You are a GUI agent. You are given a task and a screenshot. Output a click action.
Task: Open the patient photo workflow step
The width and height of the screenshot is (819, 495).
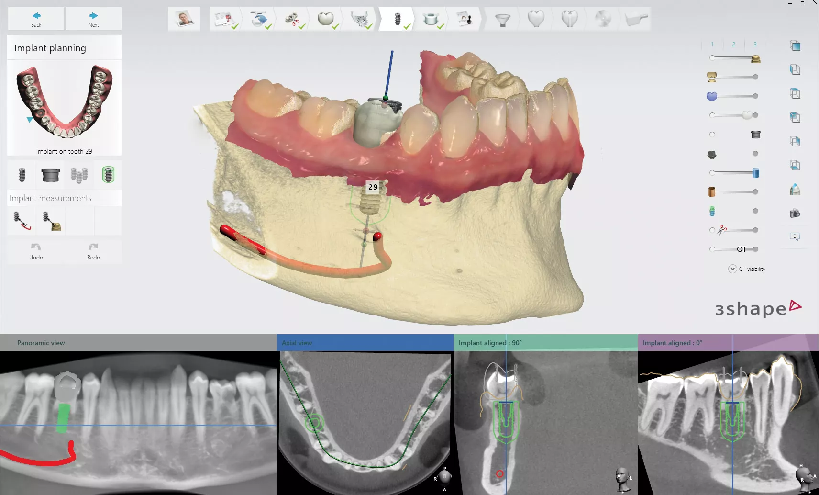[184, 20]
